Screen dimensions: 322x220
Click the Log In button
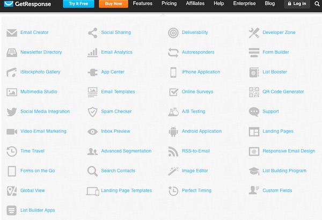tap(297, 4)
